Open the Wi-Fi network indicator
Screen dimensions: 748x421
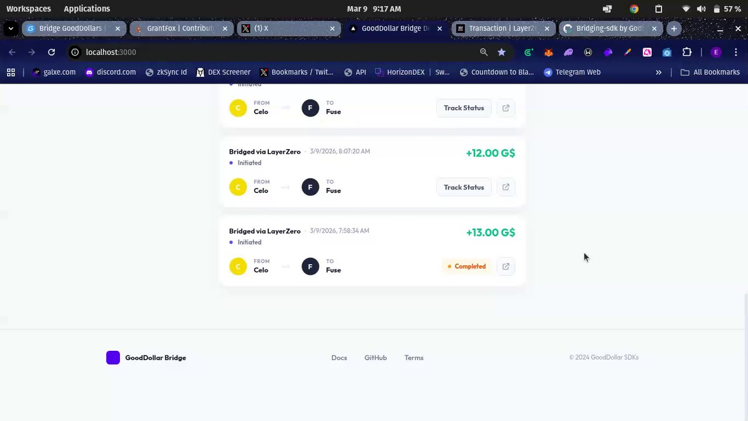(x=686, y=9)
